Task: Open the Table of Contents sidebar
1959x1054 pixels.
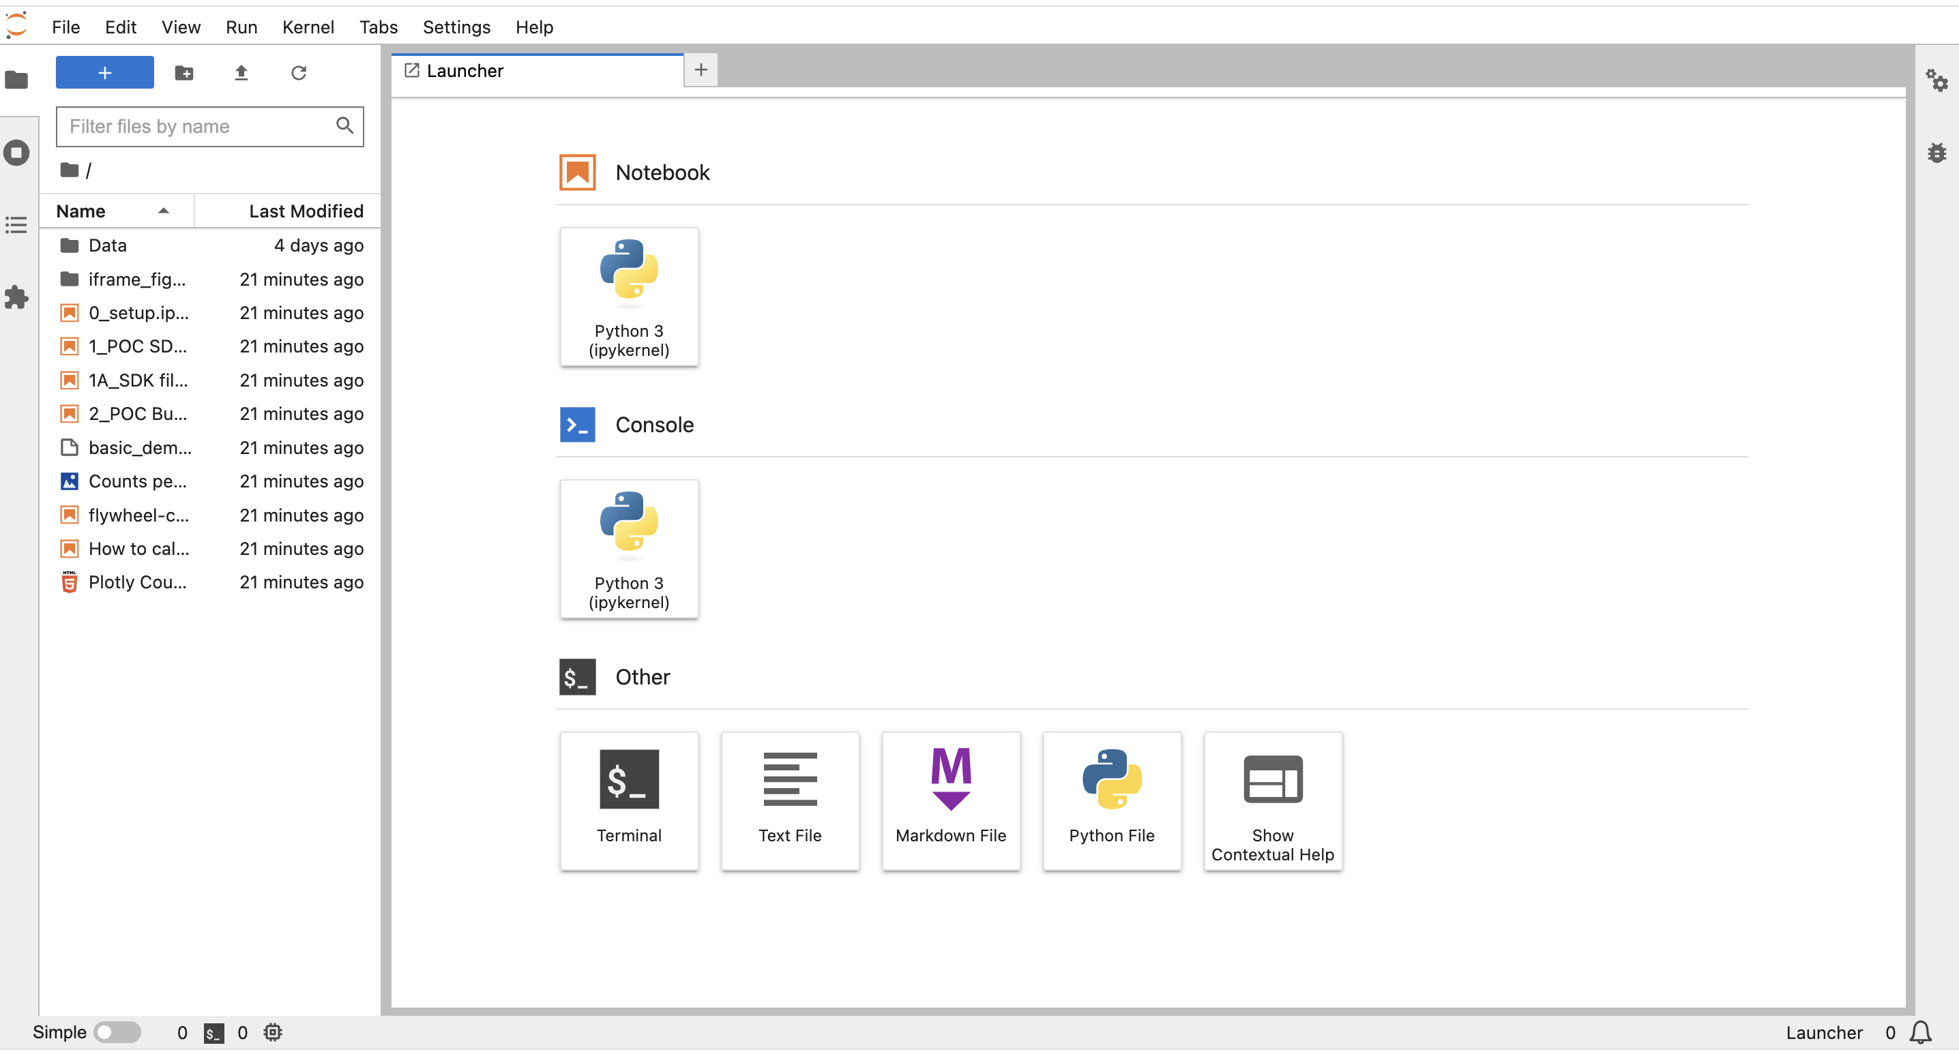Action: (17, 224)
